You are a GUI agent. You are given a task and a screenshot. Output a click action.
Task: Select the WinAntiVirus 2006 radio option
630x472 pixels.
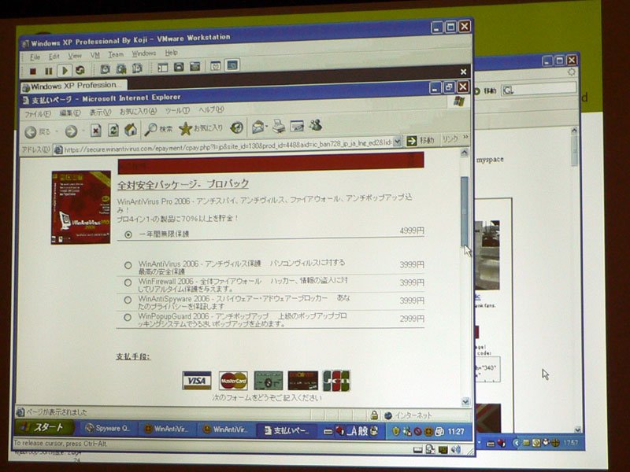point(128,265)
